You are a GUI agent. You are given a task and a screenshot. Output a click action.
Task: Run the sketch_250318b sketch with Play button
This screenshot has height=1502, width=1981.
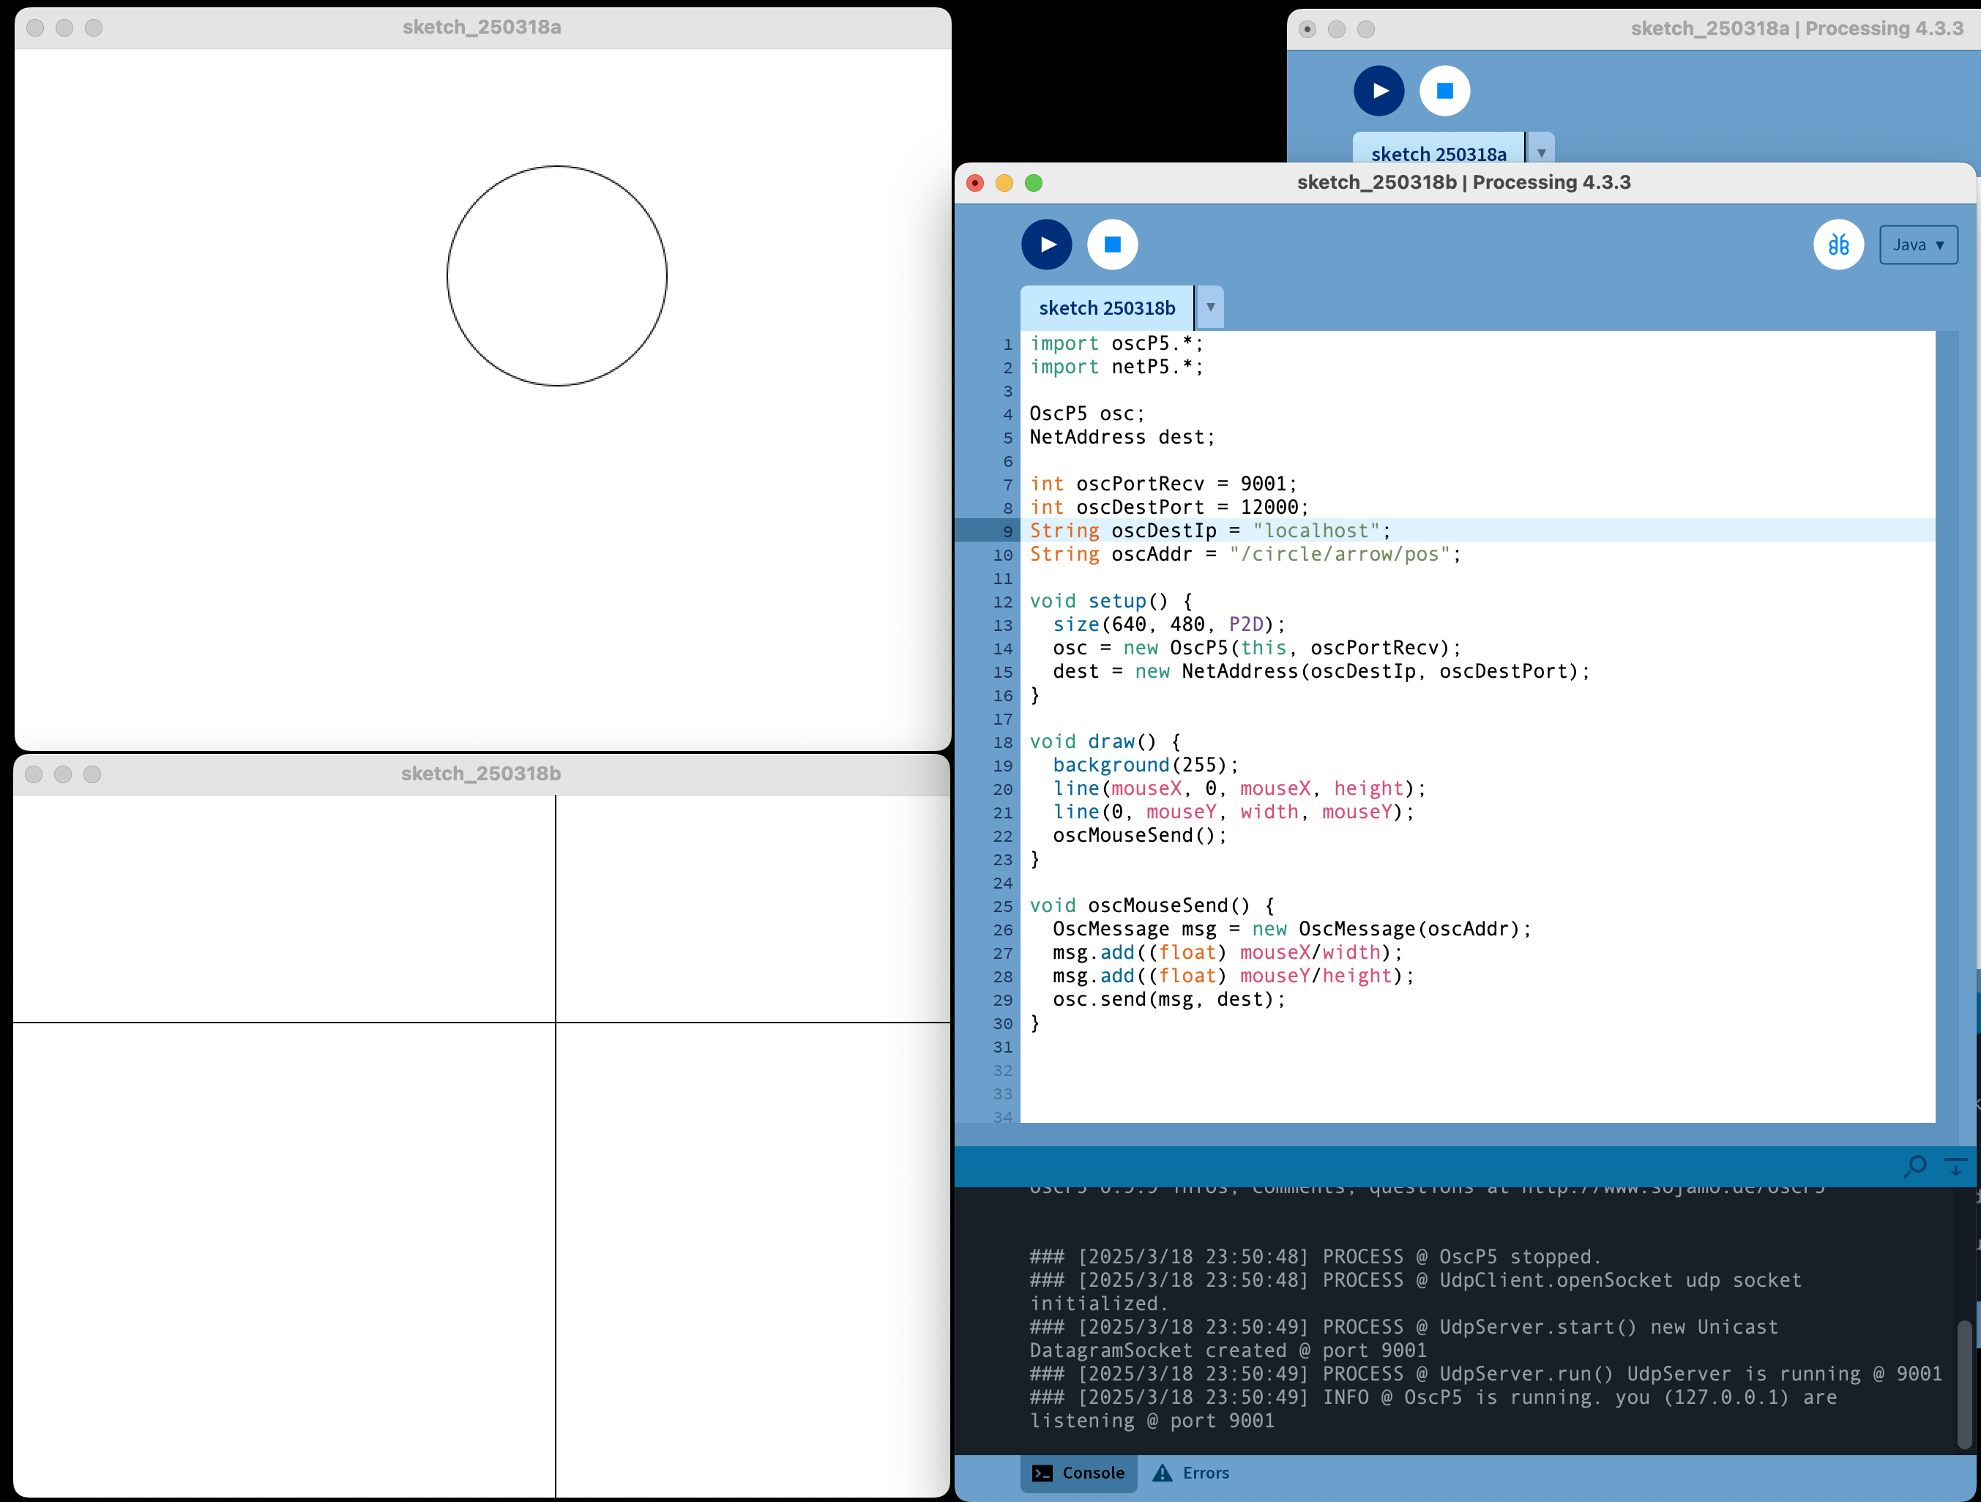[1046, 244]
